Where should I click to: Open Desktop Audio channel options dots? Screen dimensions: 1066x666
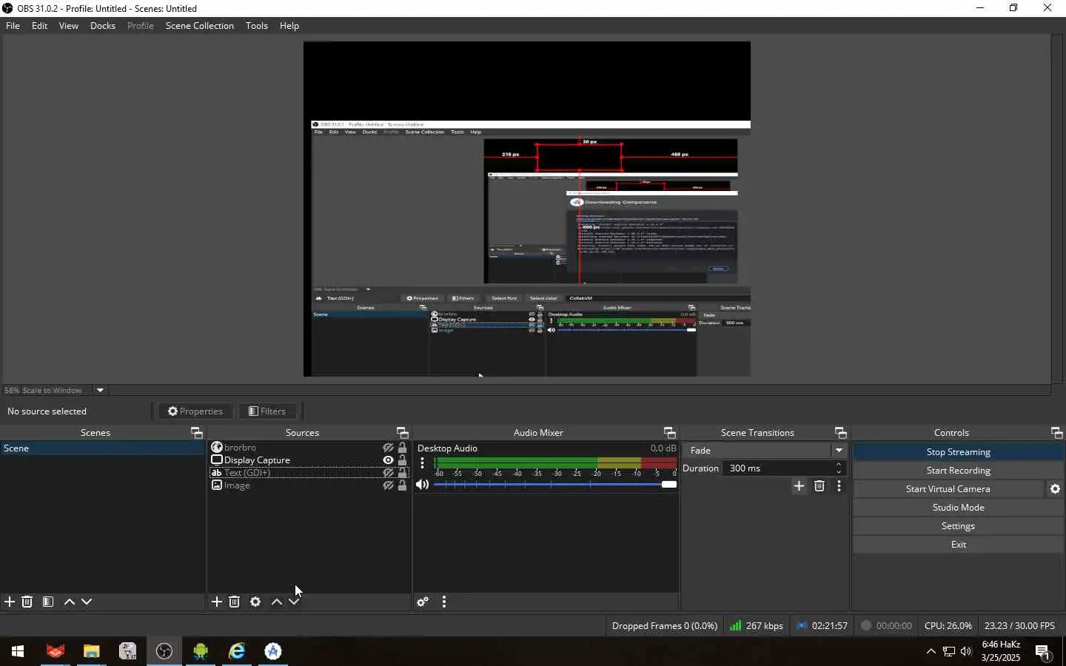[423, 463]
